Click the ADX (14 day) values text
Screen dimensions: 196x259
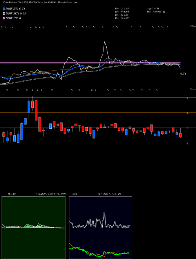point(109,194)
